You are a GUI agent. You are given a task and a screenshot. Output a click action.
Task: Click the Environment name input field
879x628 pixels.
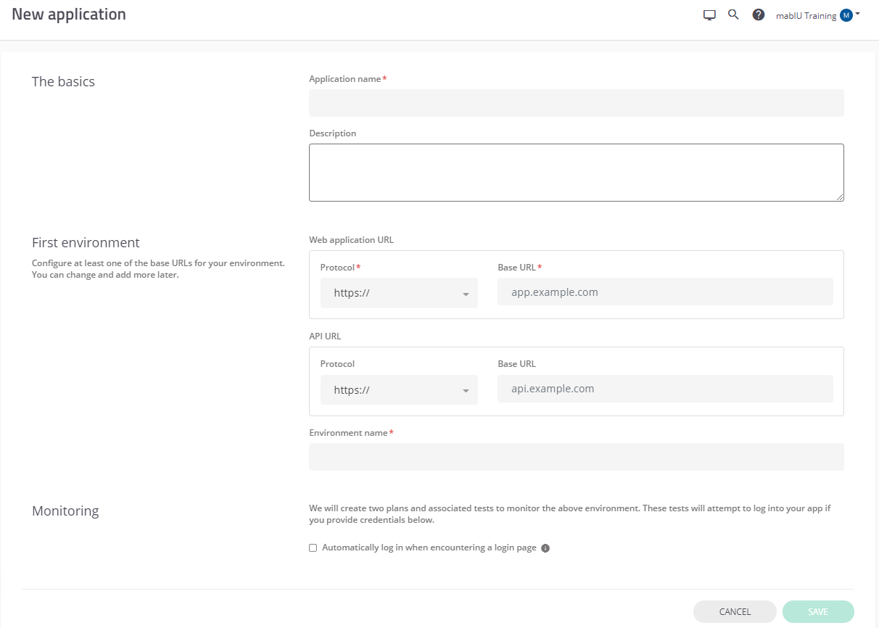tap(577, 457)
